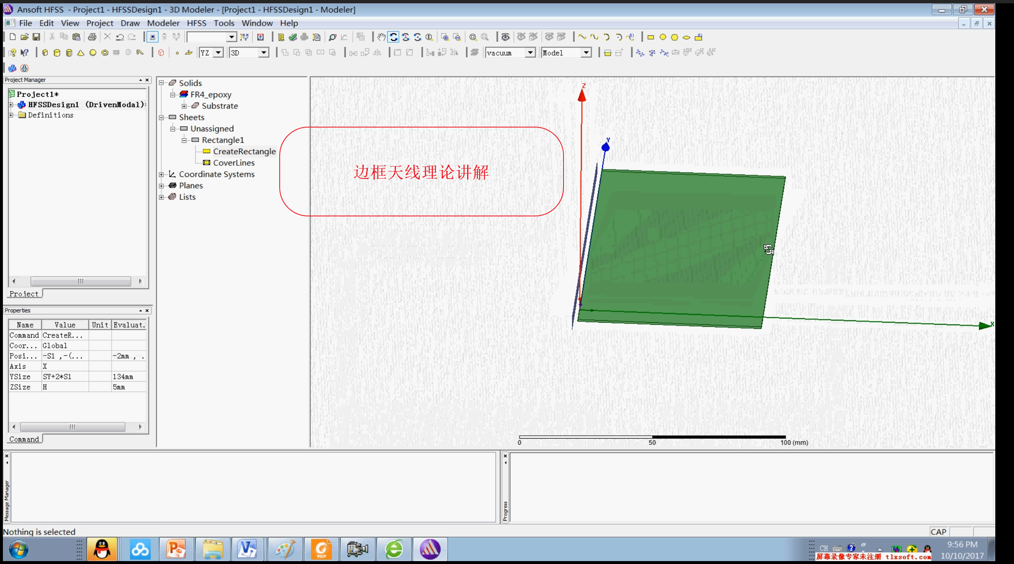The height and width of the screenshot is (564, 1014).
Task: Click the New project icon
Action: (12, 37)
